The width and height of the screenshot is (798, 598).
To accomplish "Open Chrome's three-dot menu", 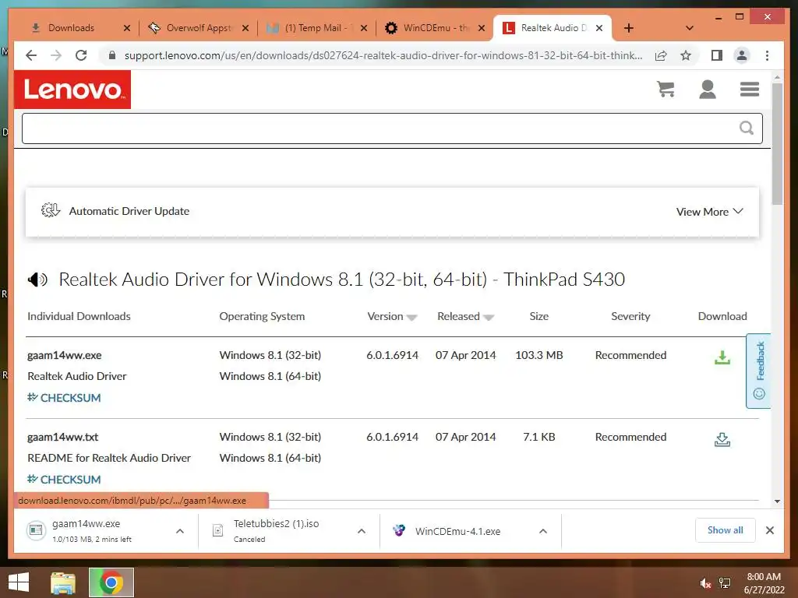I will pos(767,55).
